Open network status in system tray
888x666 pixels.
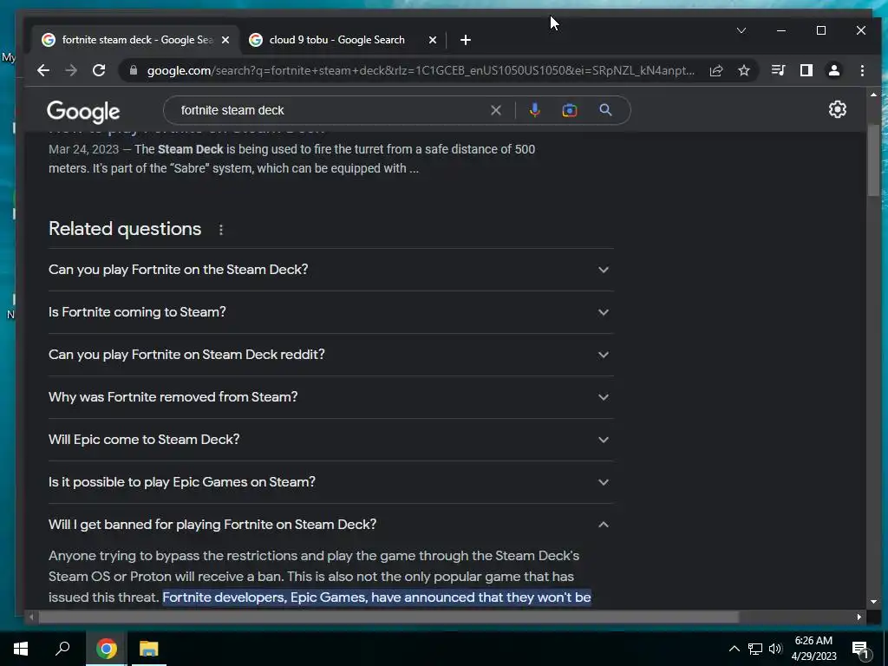pyautogui.click(x=755, y=649)
